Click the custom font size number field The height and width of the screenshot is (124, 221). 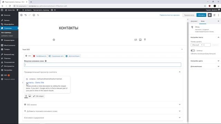pos(207,45)
